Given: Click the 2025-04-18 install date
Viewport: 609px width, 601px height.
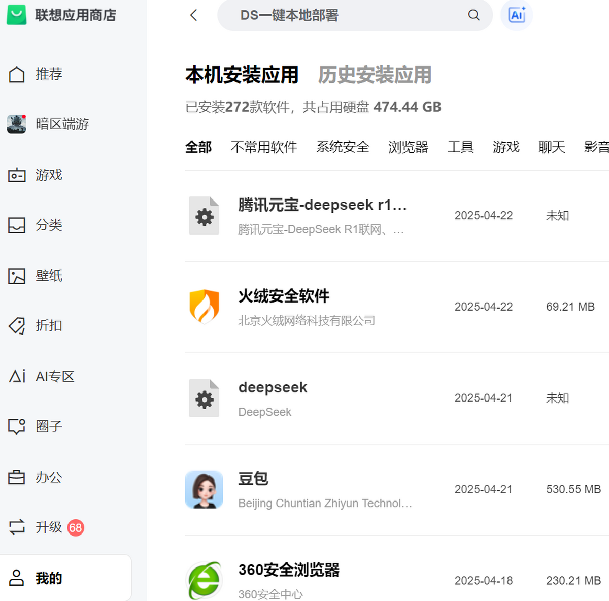Looking at the screenshot, I should tap(484, 581).
